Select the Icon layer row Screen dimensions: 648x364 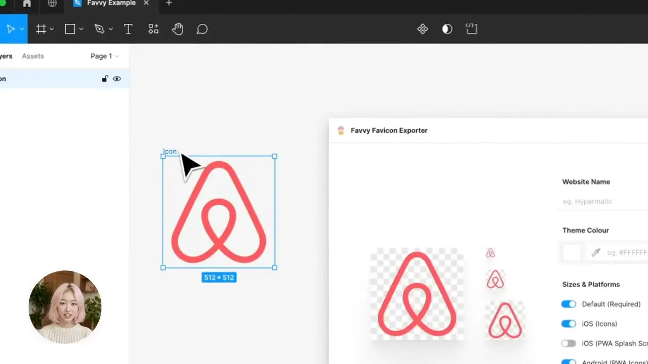(64, 79)
